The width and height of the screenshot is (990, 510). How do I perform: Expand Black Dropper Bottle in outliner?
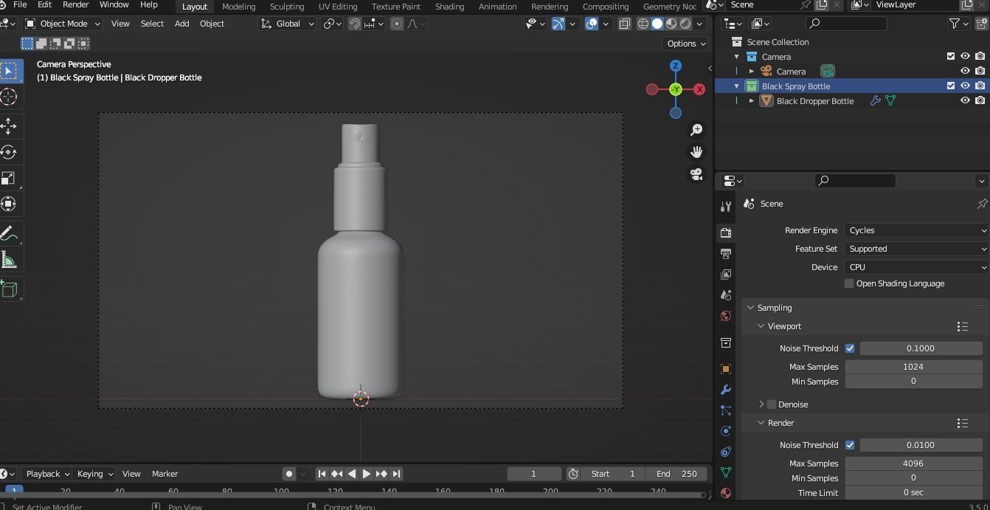pos(752,101)
